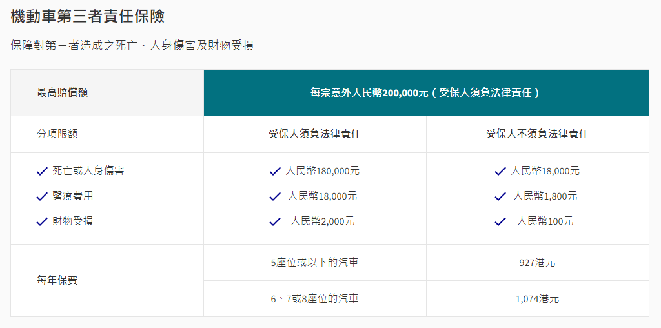Click the checkmark next to 人民幣1,800元

click(x=500, y=196)
